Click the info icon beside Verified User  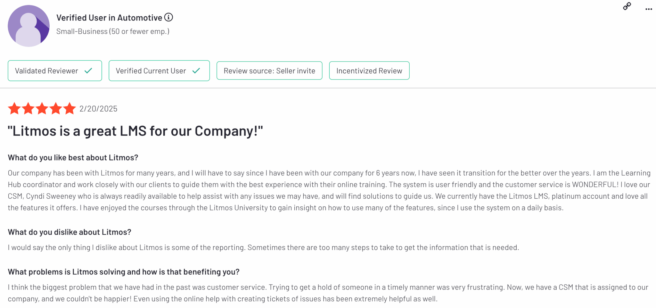tap(168, 17)
